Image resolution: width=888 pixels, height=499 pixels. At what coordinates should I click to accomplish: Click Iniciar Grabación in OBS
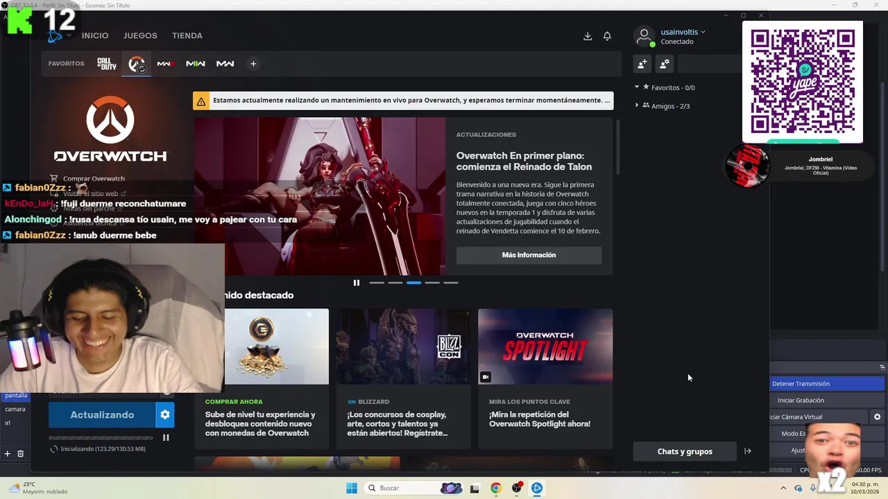click(x=828, y=401)
